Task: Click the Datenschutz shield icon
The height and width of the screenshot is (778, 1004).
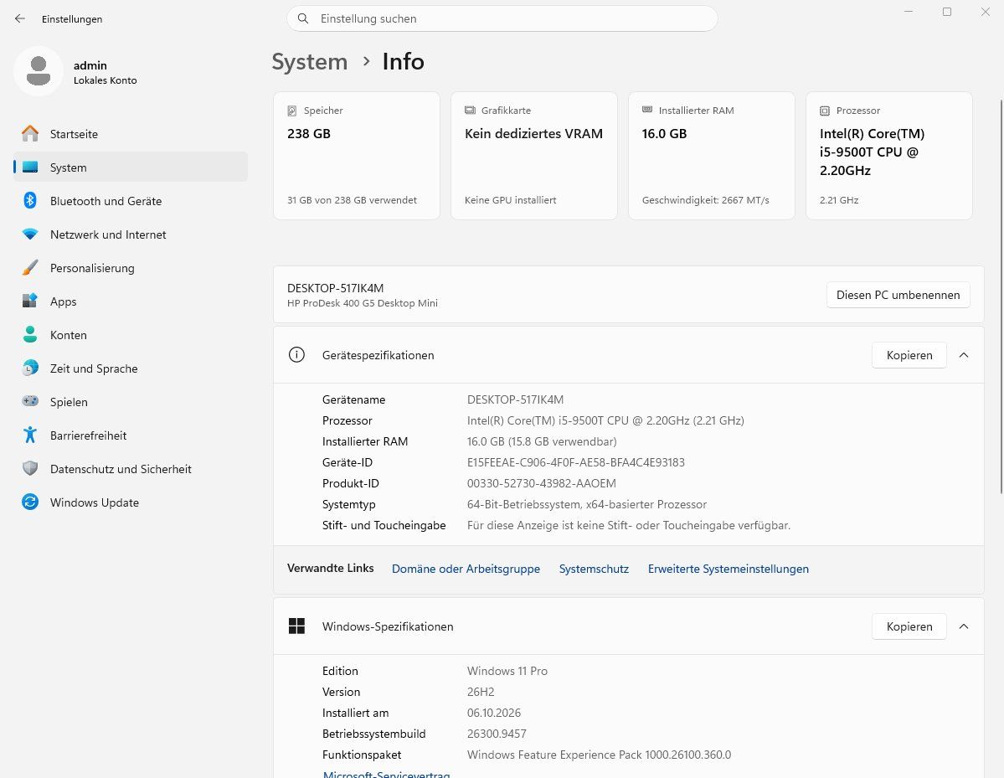Action: (30, 469)
